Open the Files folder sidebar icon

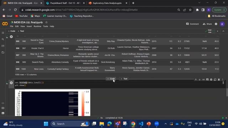[3, 52]
